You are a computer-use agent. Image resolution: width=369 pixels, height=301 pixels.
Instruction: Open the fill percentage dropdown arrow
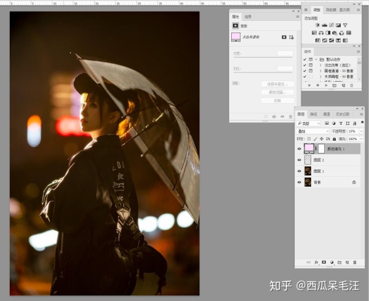point(362,139)
